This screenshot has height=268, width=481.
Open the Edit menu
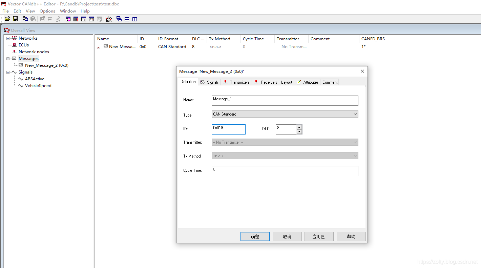[x=17, y=11]
